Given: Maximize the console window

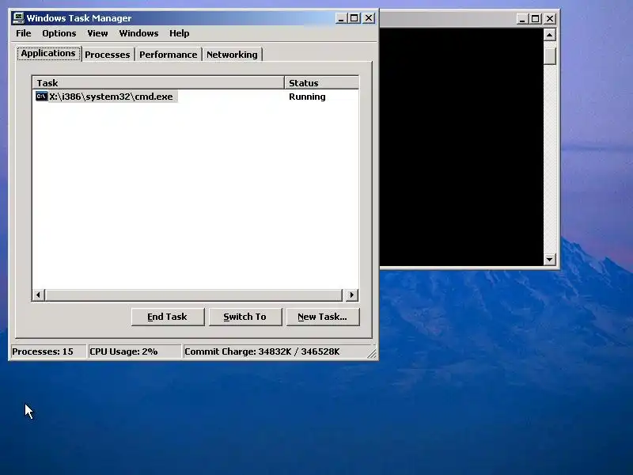Looking at the screenshot, I should point(536,18).
